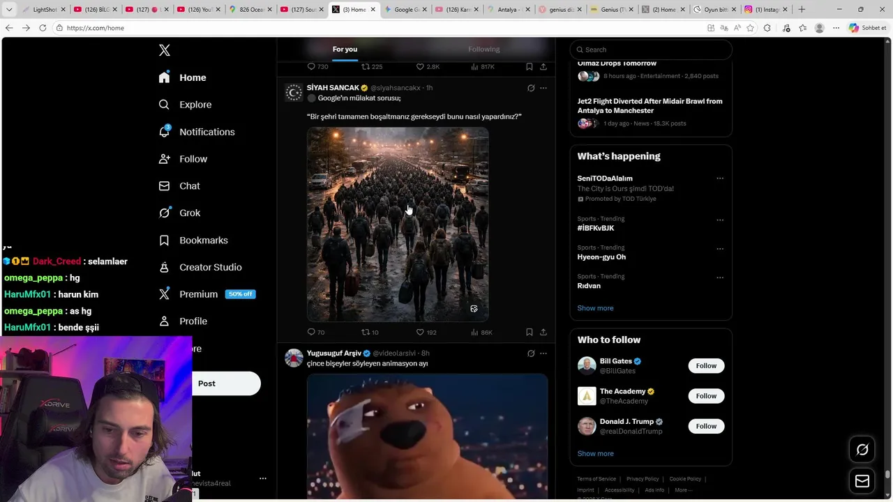Click the browser Back arrow

[9, 28]
